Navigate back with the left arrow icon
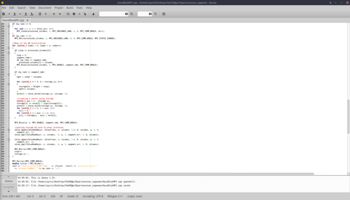350x200 pixels. pos(54,14)
